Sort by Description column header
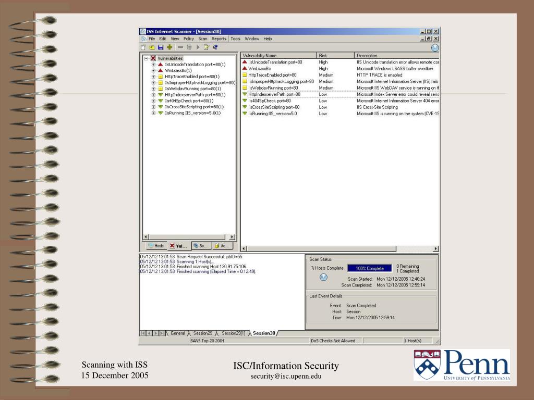This screenshot has width=534, height=400. (397, 55)
